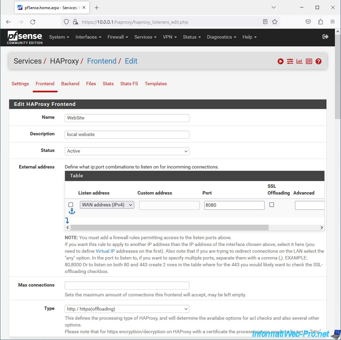The height and width of the screenshot is (340, 341).
Task: Open the WAN address (IPv4) listen dropdown
Action: click(107, 205)
